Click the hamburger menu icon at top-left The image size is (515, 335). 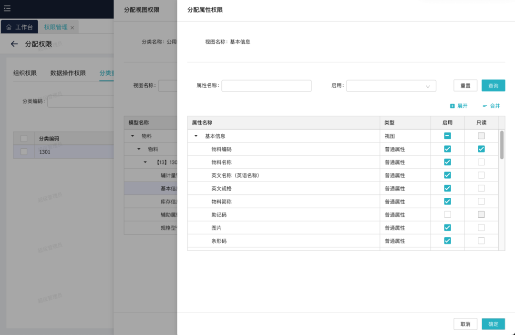pyautogui.click(x=7, y=9)
